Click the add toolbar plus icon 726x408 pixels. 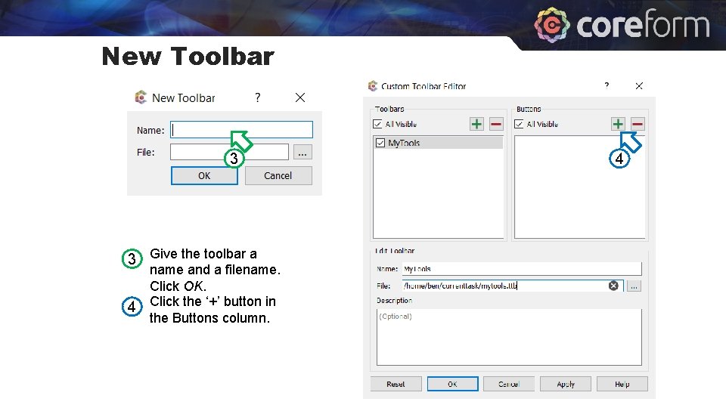[x=476, y=124]
